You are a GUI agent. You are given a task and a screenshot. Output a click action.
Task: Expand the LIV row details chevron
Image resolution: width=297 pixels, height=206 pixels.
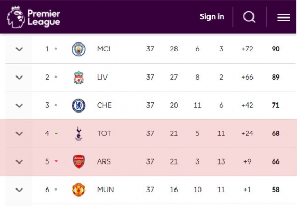click(x=19, y=78)
